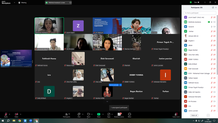The image size is (218, 123).
Task: Click the Find a participant search field
Action: [200, 13]
